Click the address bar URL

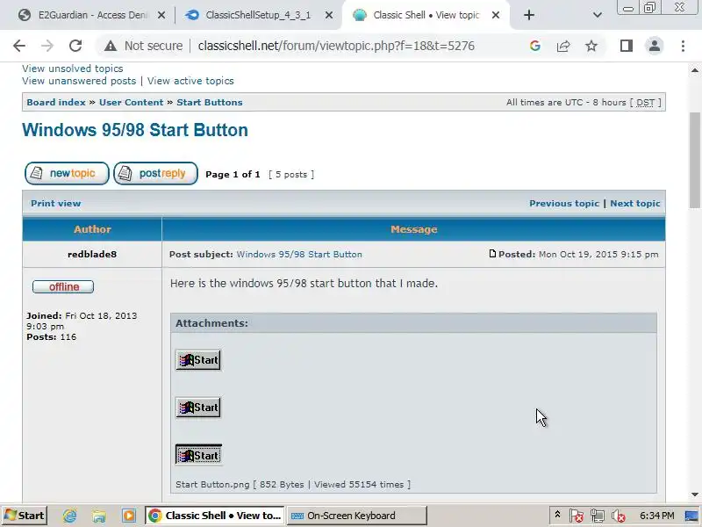(336, 46)
